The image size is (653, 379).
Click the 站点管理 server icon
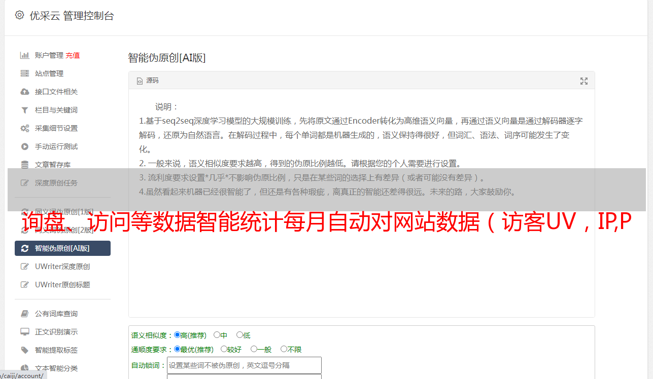pos(24,73)
